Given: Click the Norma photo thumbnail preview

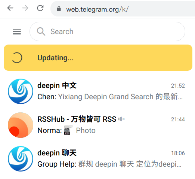Looking at the screenshot, I should click(x=68, y=130).
